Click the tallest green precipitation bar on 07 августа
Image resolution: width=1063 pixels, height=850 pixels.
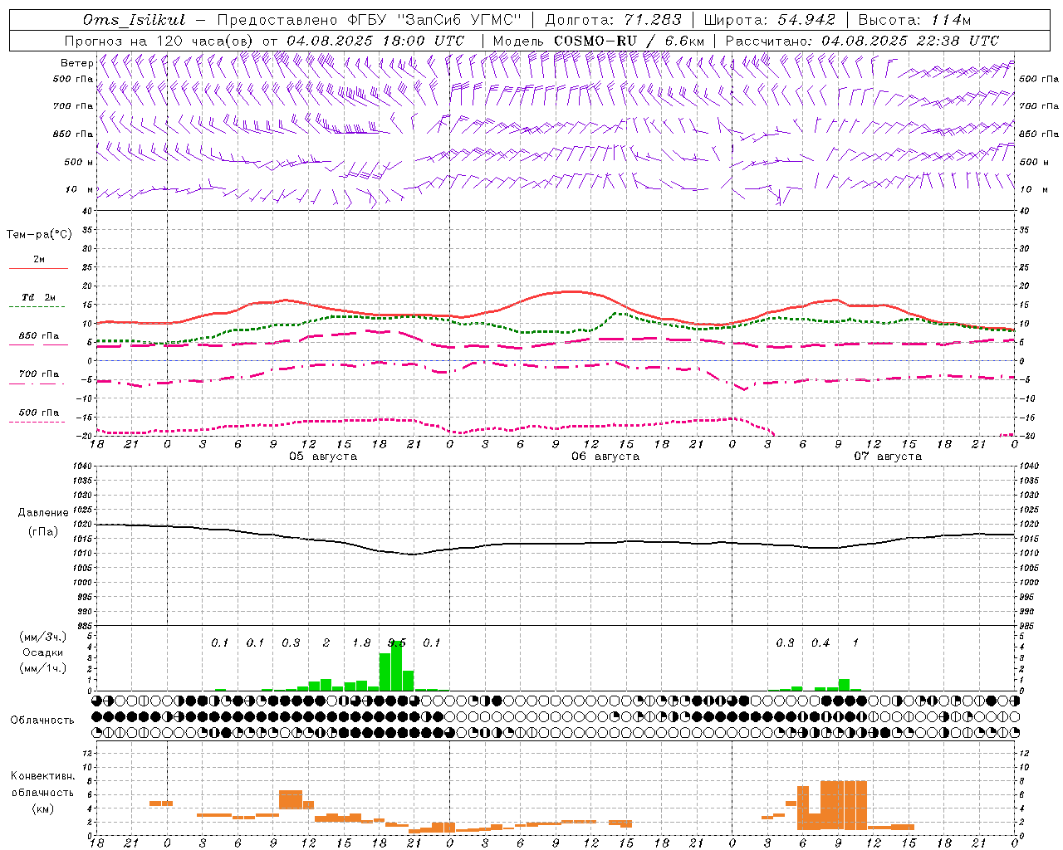844,685
